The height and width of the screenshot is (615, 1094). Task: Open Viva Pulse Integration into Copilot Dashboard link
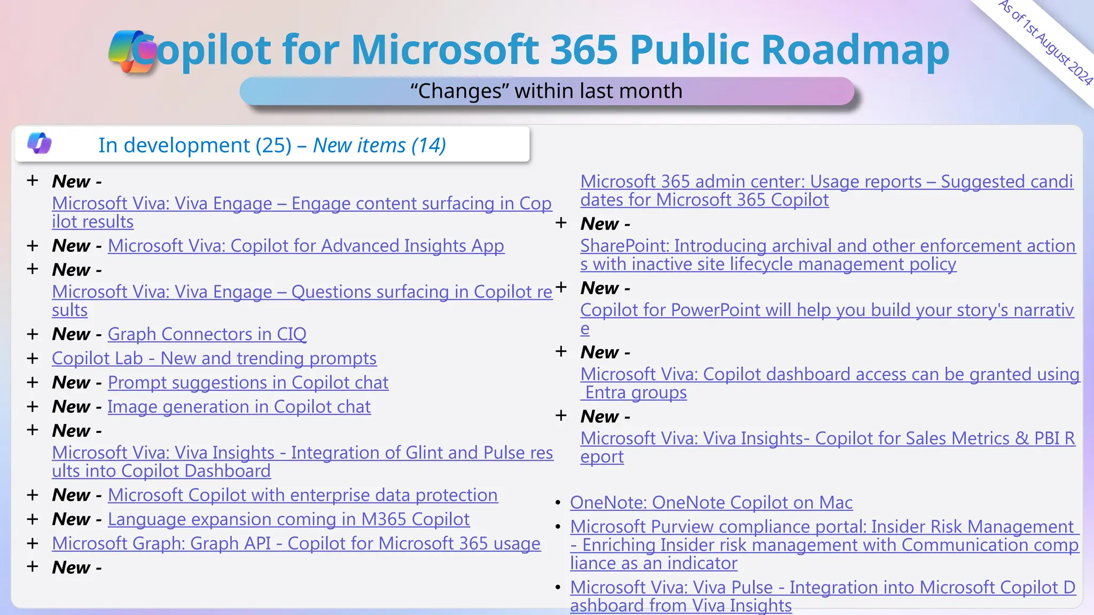823,596
